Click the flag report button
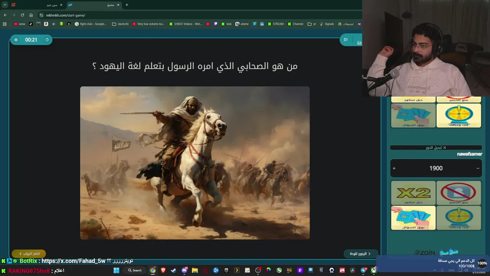Image resolution: width=490 pixels, height=276 pixels. (x=345, y=40)
